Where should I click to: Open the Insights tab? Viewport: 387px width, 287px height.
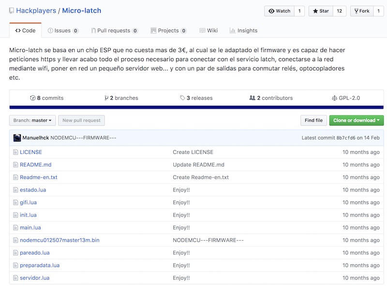tap(243, 30)
